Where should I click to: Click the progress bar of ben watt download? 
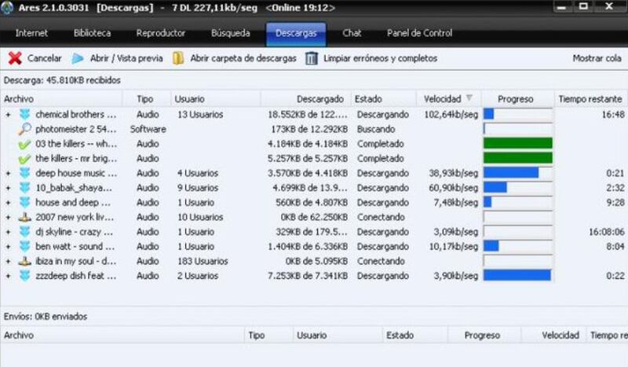pyautogui.click(x=517, y=246)
